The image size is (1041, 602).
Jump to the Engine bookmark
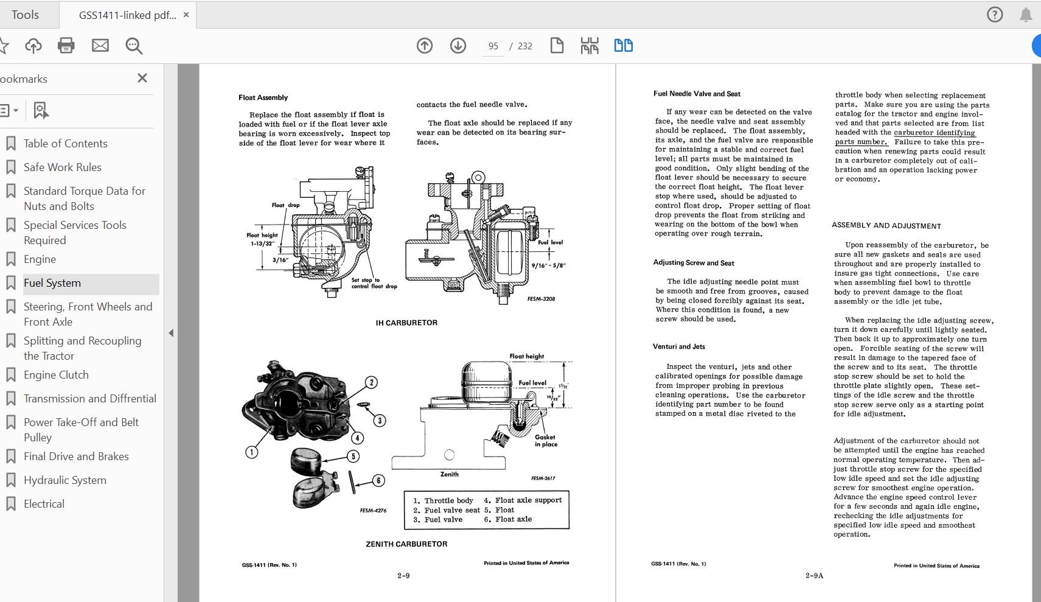click(40, 259)
